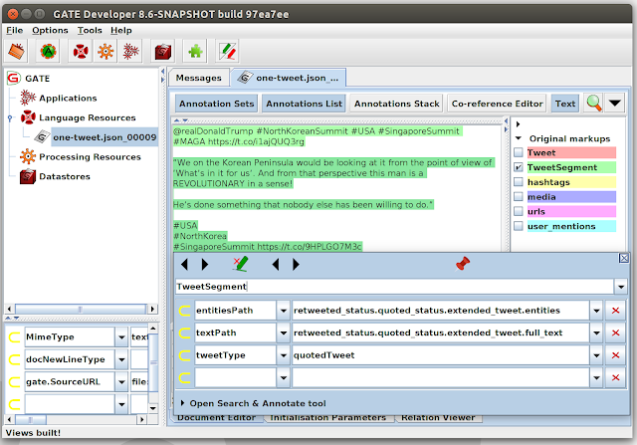This screenshot has height=445, width=637.
Task: Open the textPath feature name dropdown
Action: [283, 333]
